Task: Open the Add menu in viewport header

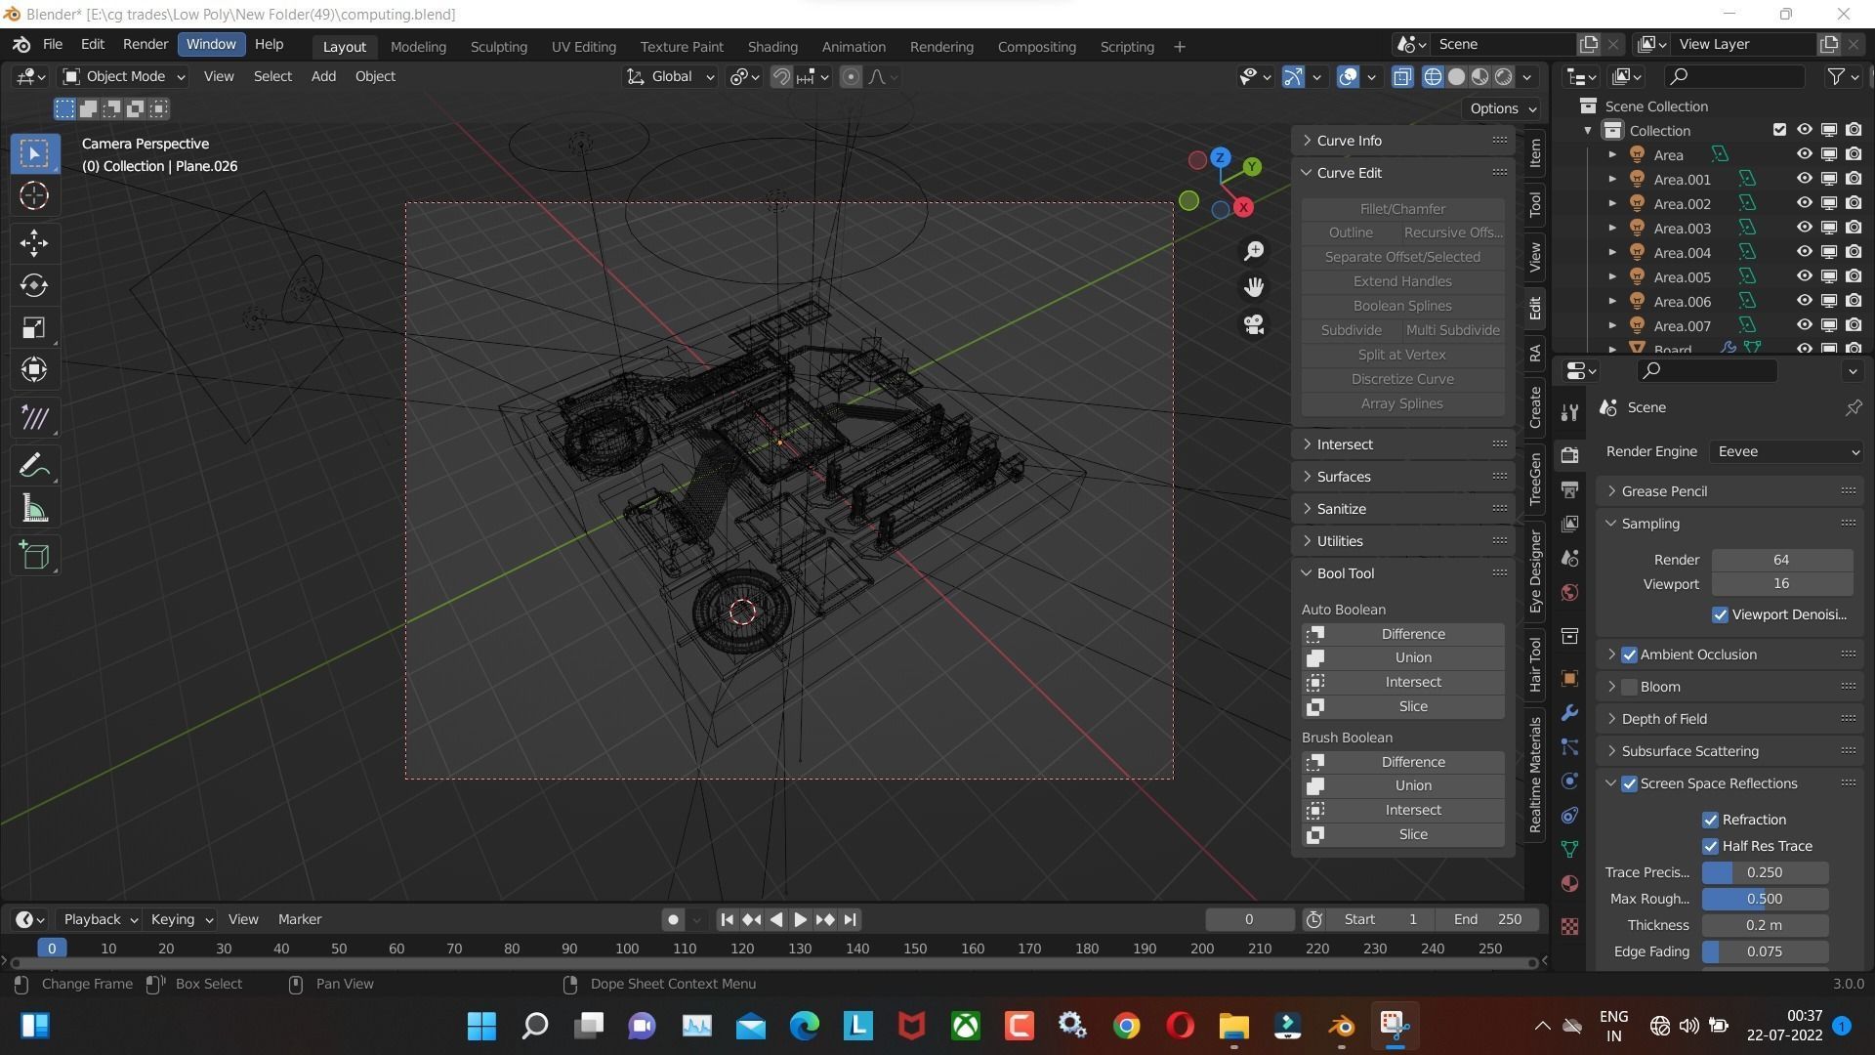Action: [323, 76]
